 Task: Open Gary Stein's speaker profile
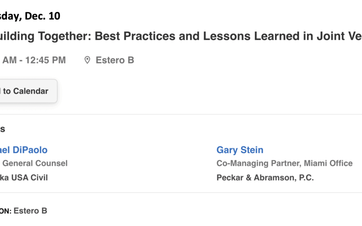pyautogui.click(x=240, y=150)
